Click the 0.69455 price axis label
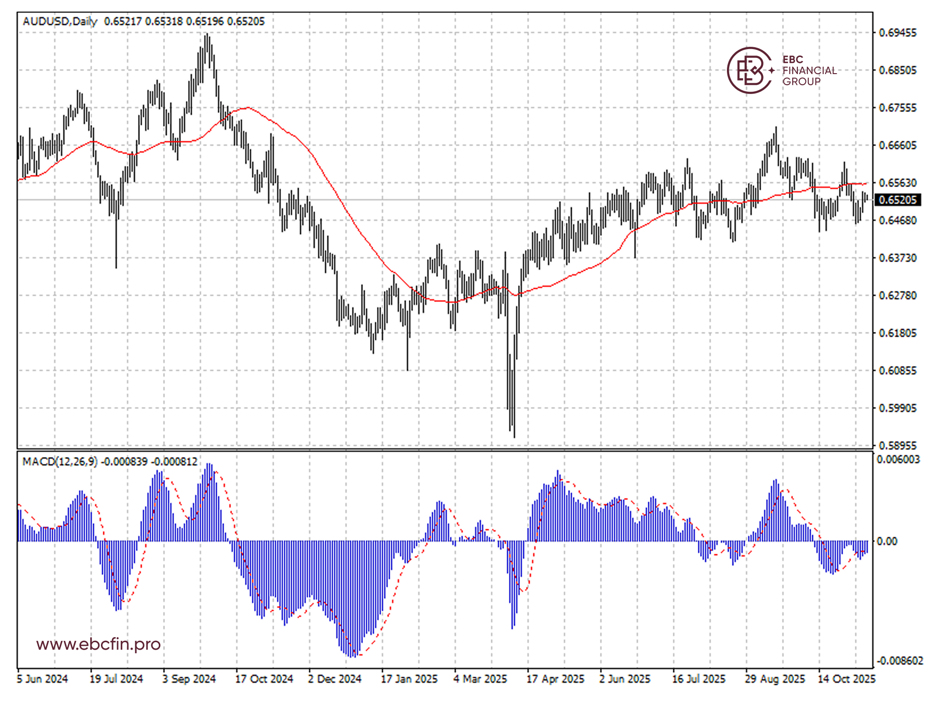 pyautogui.click(x=897, y=33)
